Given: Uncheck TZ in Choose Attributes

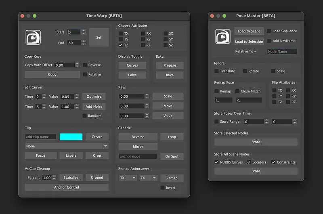Looking at the screenshot, I should coord(121,45).
